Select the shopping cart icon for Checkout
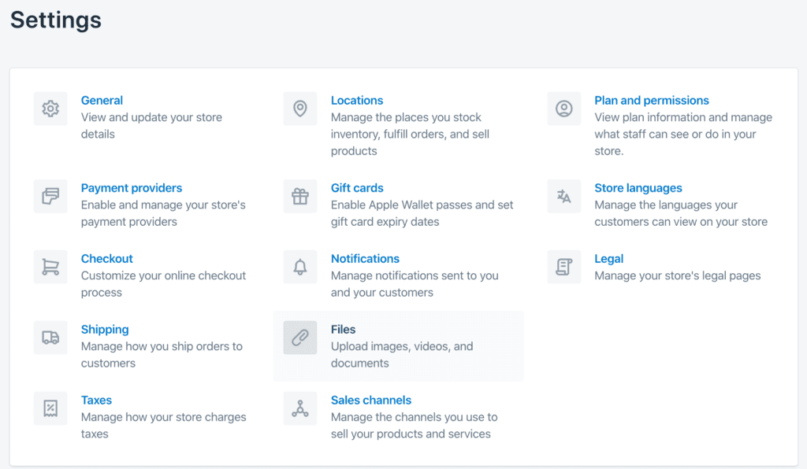The width and height of the screenshot is (807, 469). point(50,267)
